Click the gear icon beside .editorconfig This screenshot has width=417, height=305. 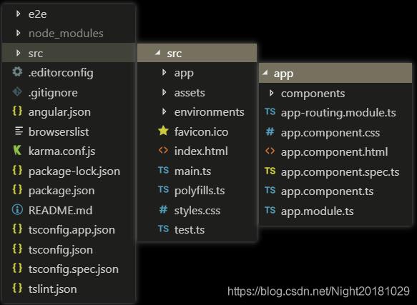[x=17, y=72]
